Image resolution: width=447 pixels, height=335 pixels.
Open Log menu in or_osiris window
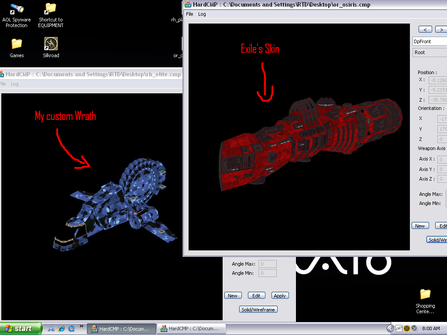202,14
